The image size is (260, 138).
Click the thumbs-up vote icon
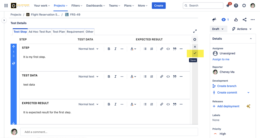(236, 20)
